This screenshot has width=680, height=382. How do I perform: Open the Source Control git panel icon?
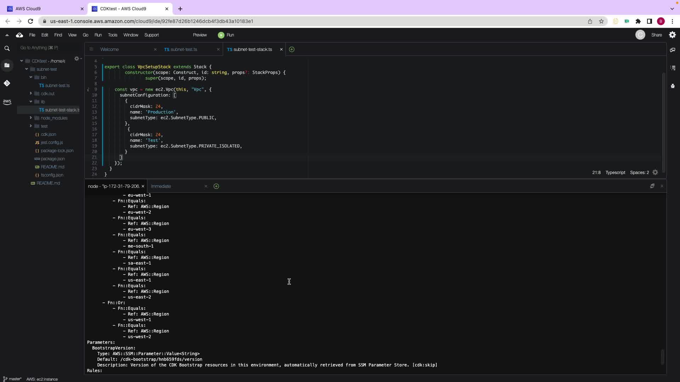[x=7, y=83]
